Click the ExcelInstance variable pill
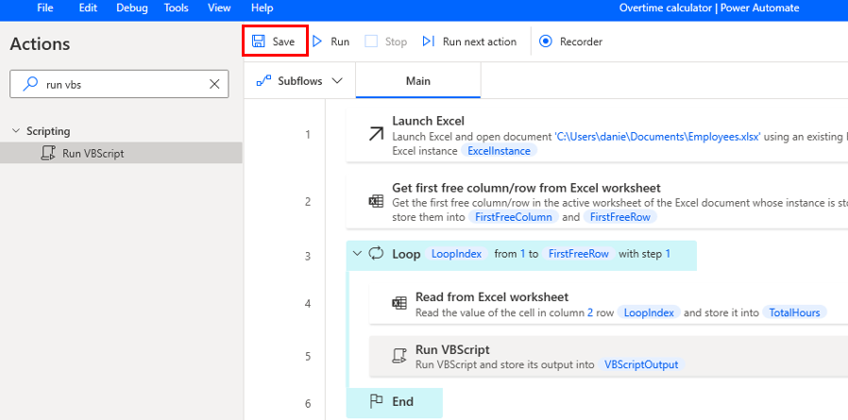Image resolution: width=848 pixels, height=420 pixels. 499,151
